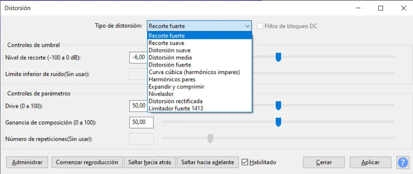Select Recorte suave from the list

[166, 43]
